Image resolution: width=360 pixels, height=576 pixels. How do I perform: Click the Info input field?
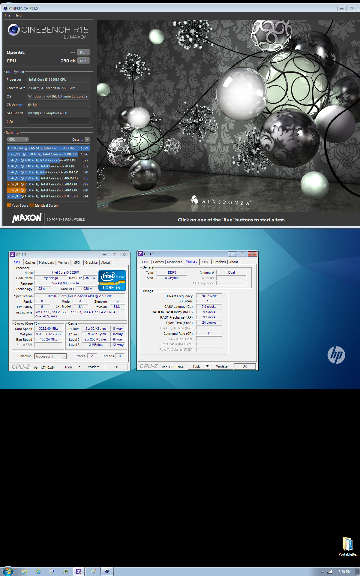click(x=58, y=121)
